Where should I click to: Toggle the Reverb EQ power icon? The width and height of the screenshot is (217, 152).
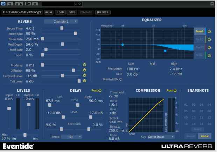(x=209, y=31)
